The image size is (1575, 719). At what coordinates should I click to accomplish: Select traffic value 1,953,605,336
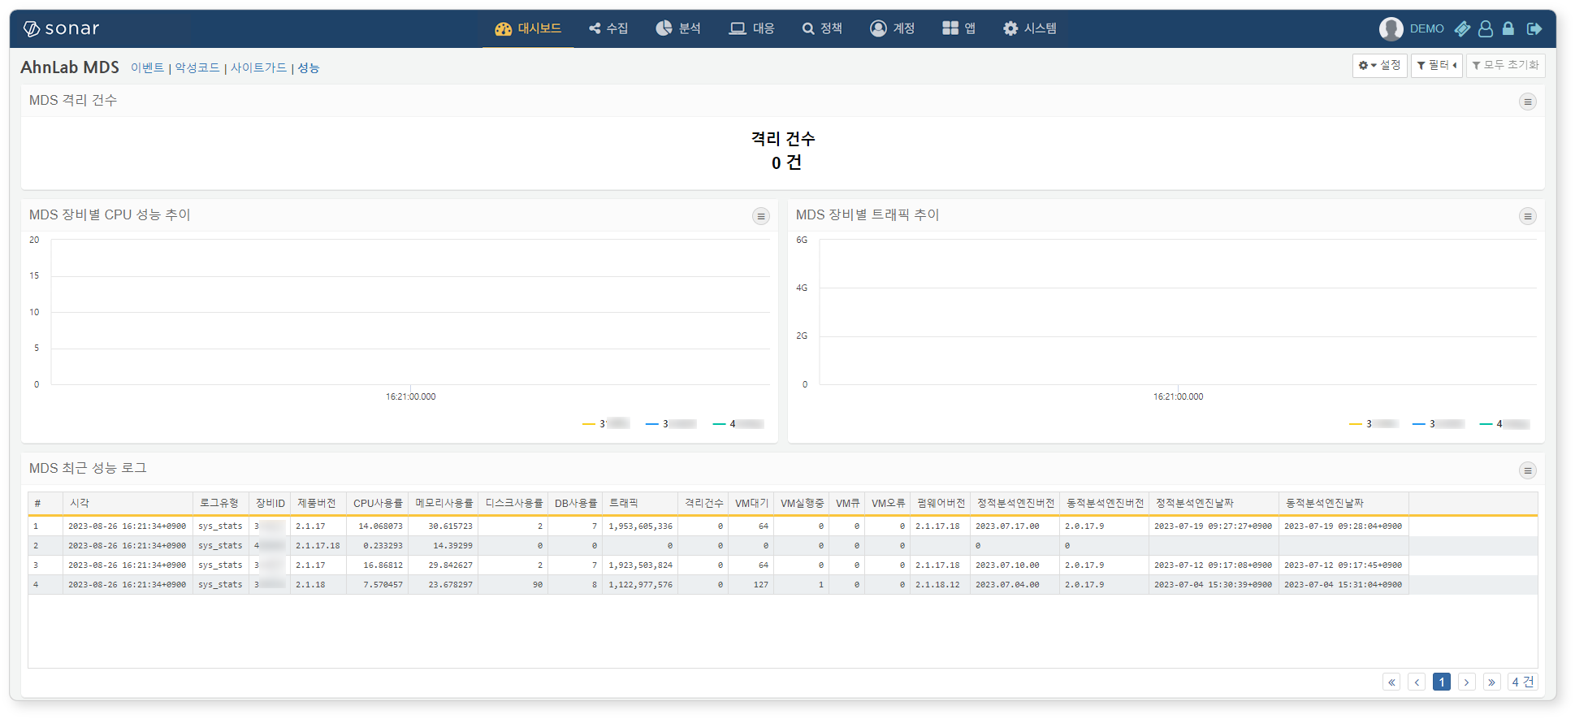(640, 526)
